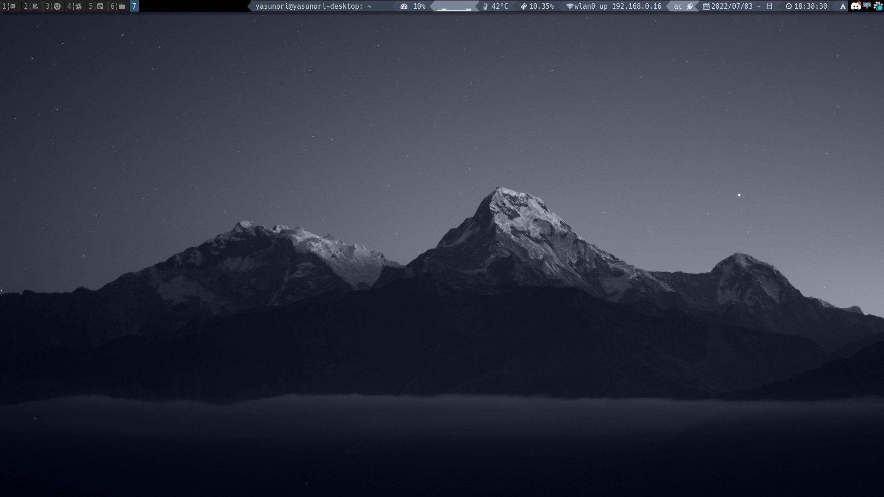
Task: Open Discord from the system tray
Action: 855,6
